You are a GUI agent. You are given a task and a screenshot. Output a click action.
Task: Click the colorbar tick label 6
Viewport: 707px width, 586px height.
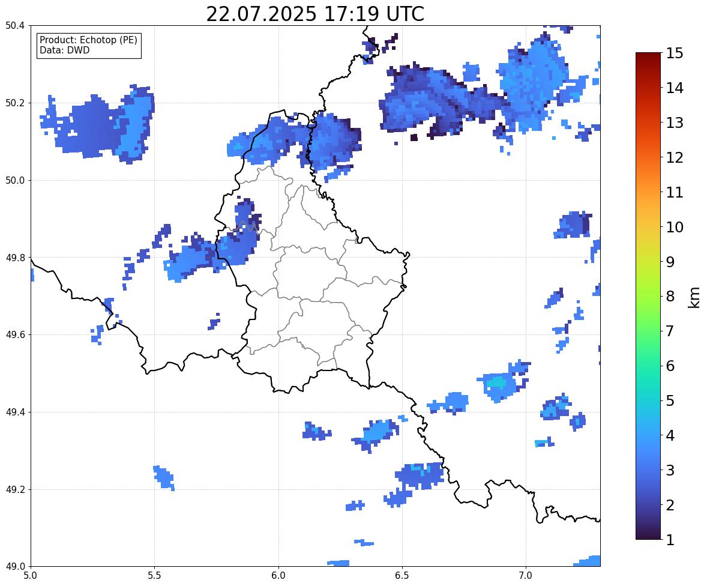[x=670, y=366]
